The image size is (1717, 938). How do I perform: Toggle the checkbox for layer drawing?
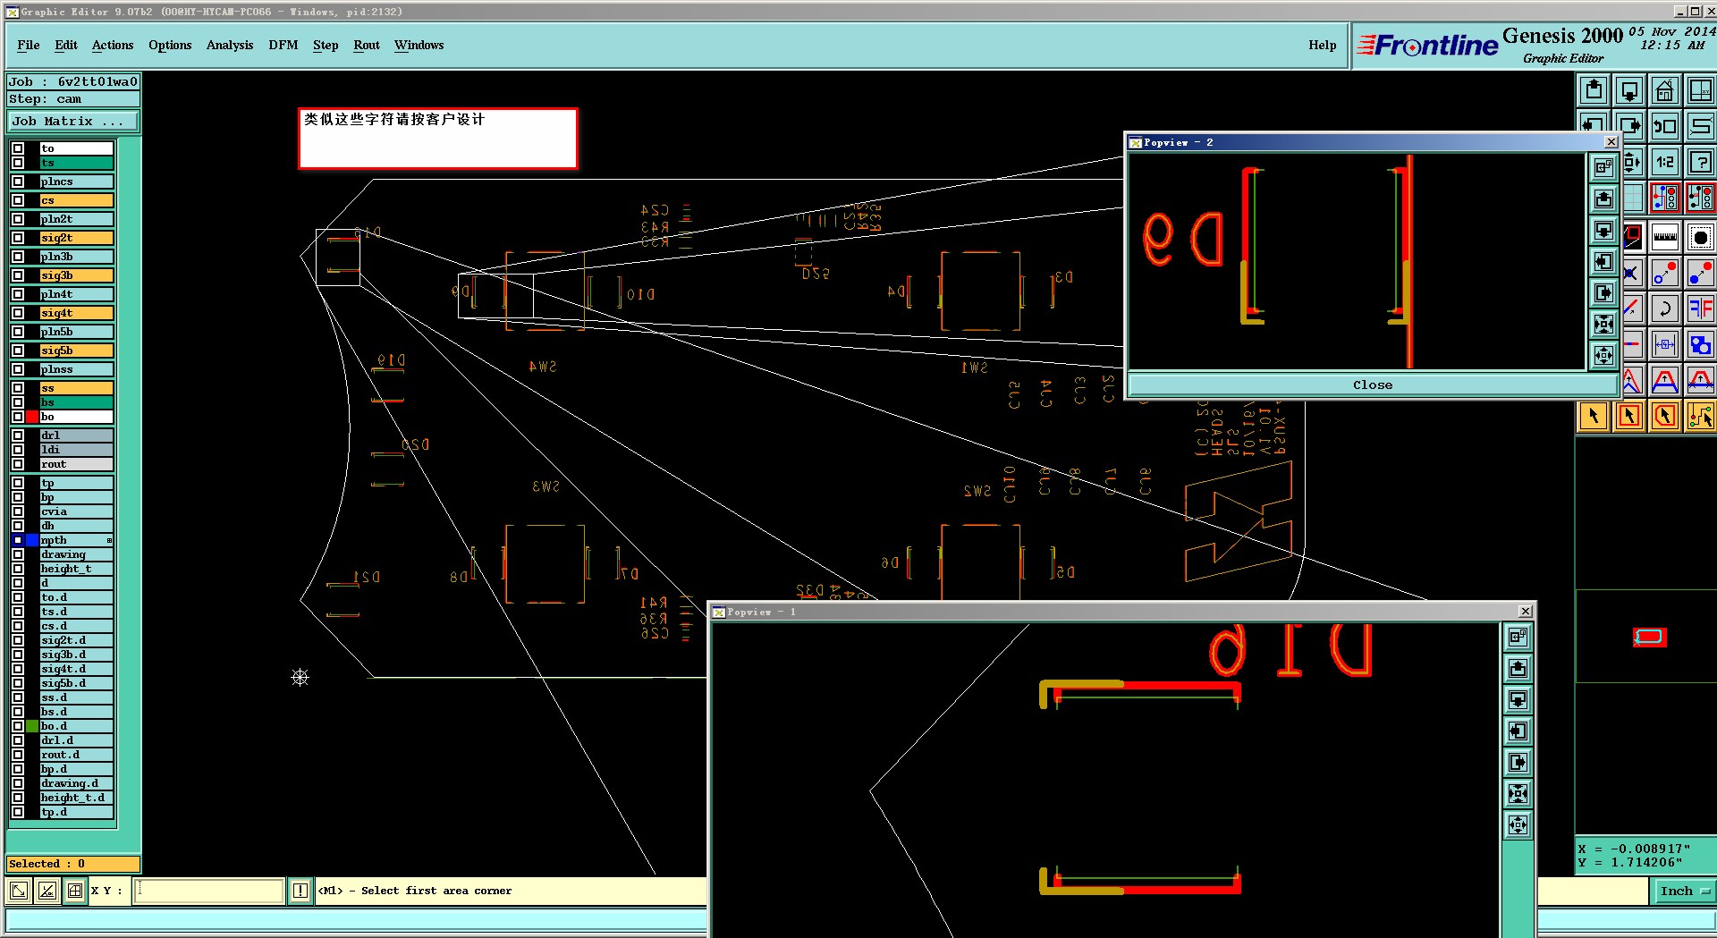pos(18,554)
